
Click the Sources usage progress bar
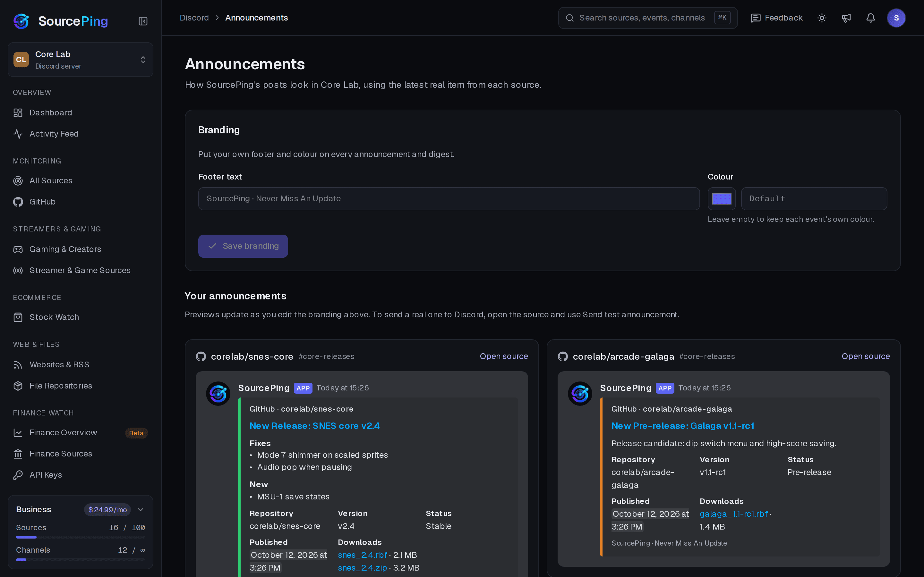tap(80, 537)
